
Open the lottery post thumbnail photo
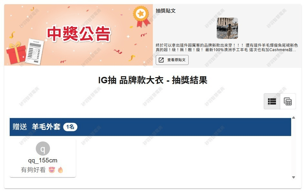[227, 28]
